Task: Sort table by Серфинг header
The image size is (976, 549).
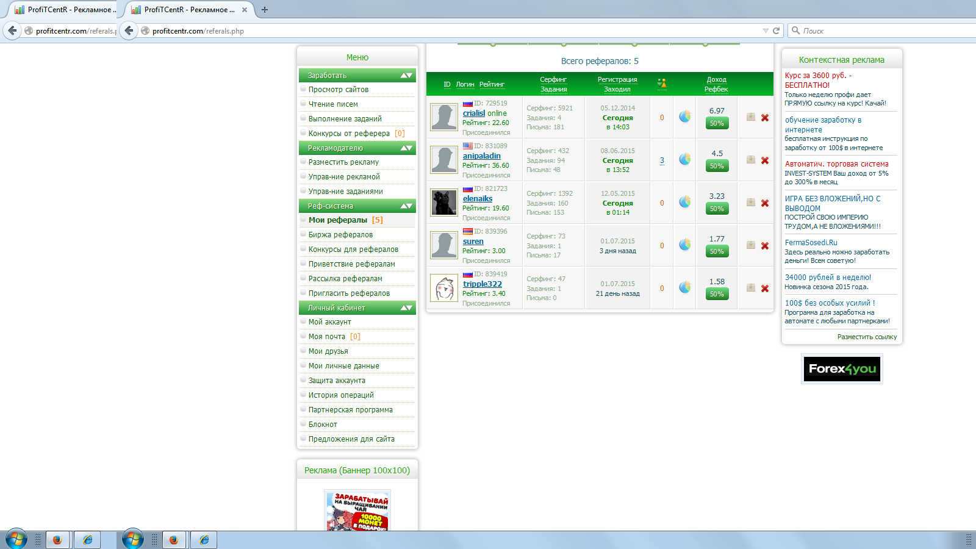Action: click(x=553, y=79)
